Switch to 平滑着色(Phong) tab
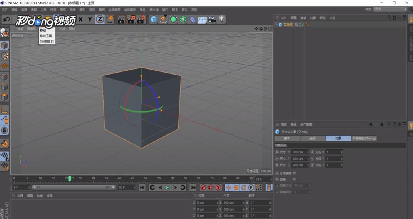Image resolution: width=413 pixels, height=219 pixels. point(364,138)
